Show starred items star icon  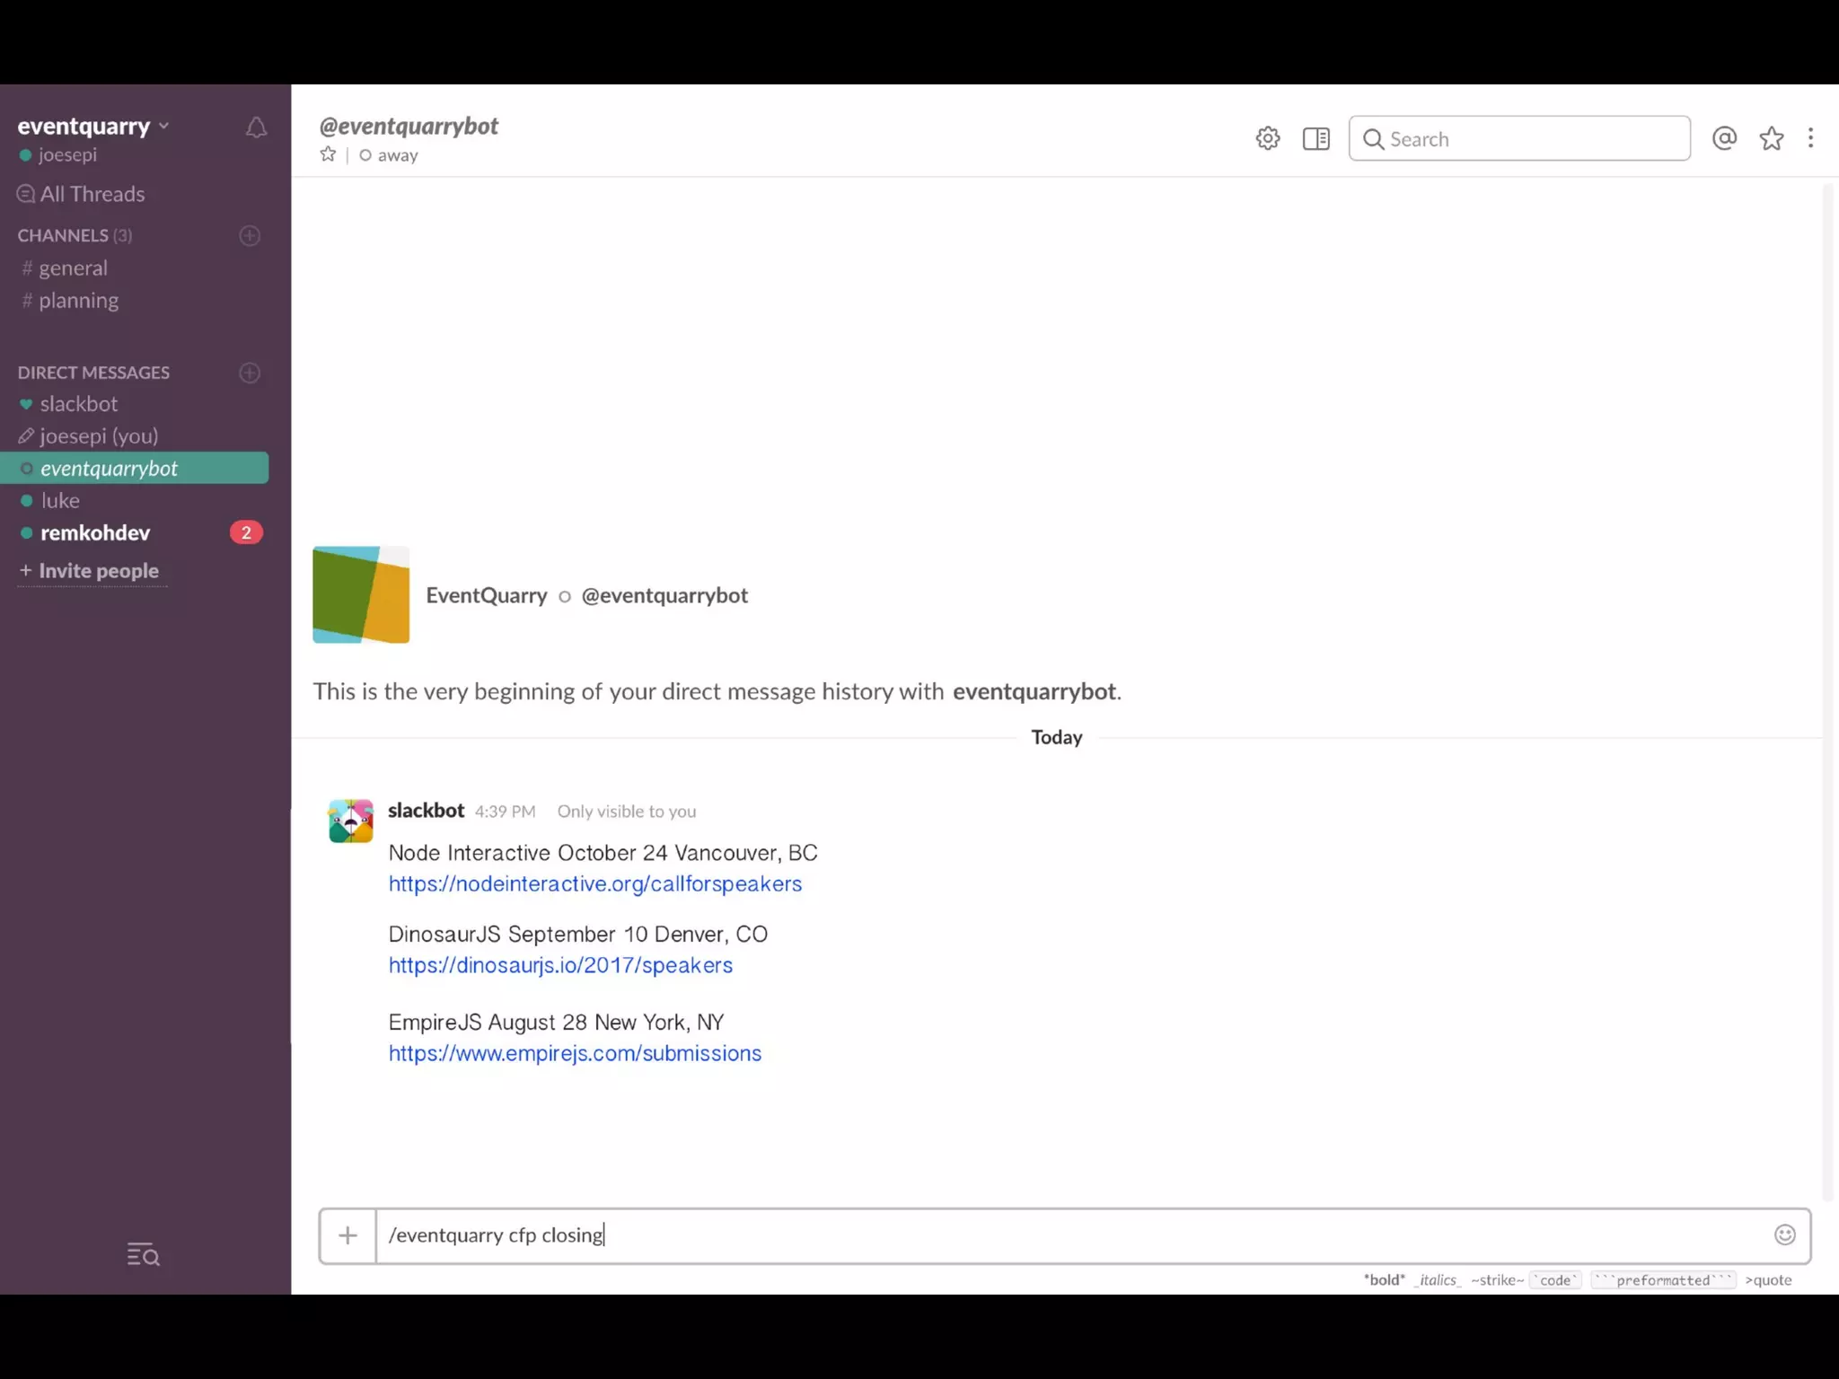coord(1771,138)
